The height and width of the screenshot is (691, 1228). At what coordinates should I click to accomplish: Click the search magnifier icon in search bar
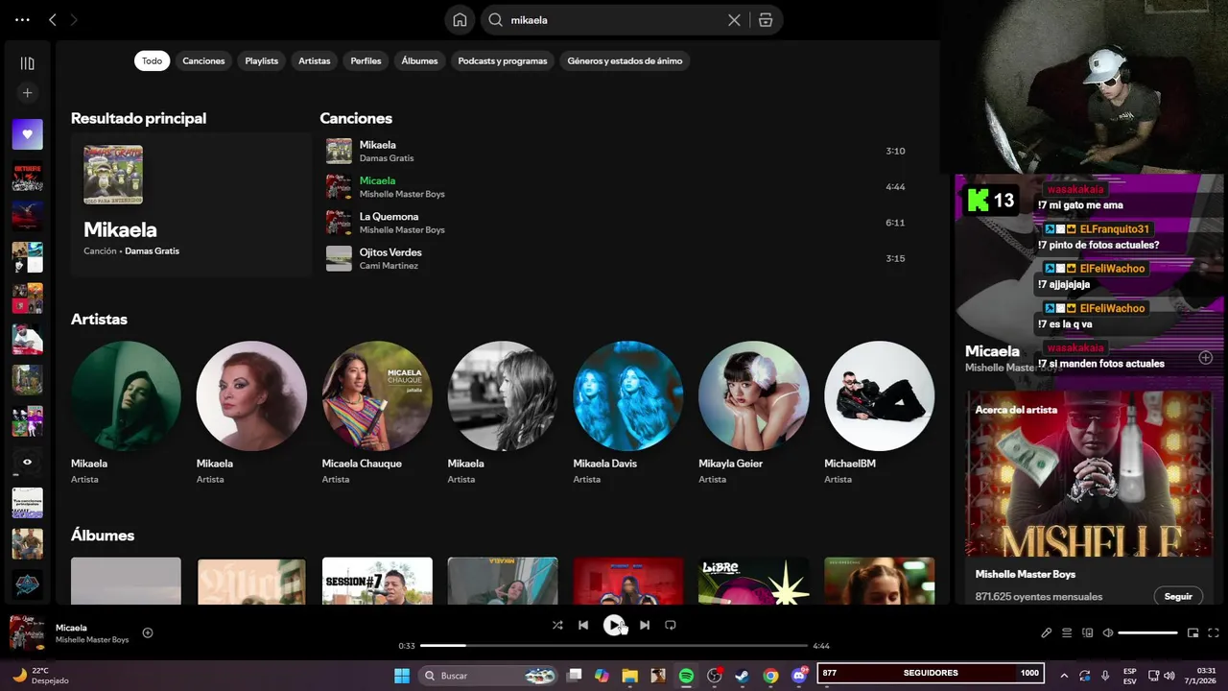pyautogui.click(x=495, y=20)
